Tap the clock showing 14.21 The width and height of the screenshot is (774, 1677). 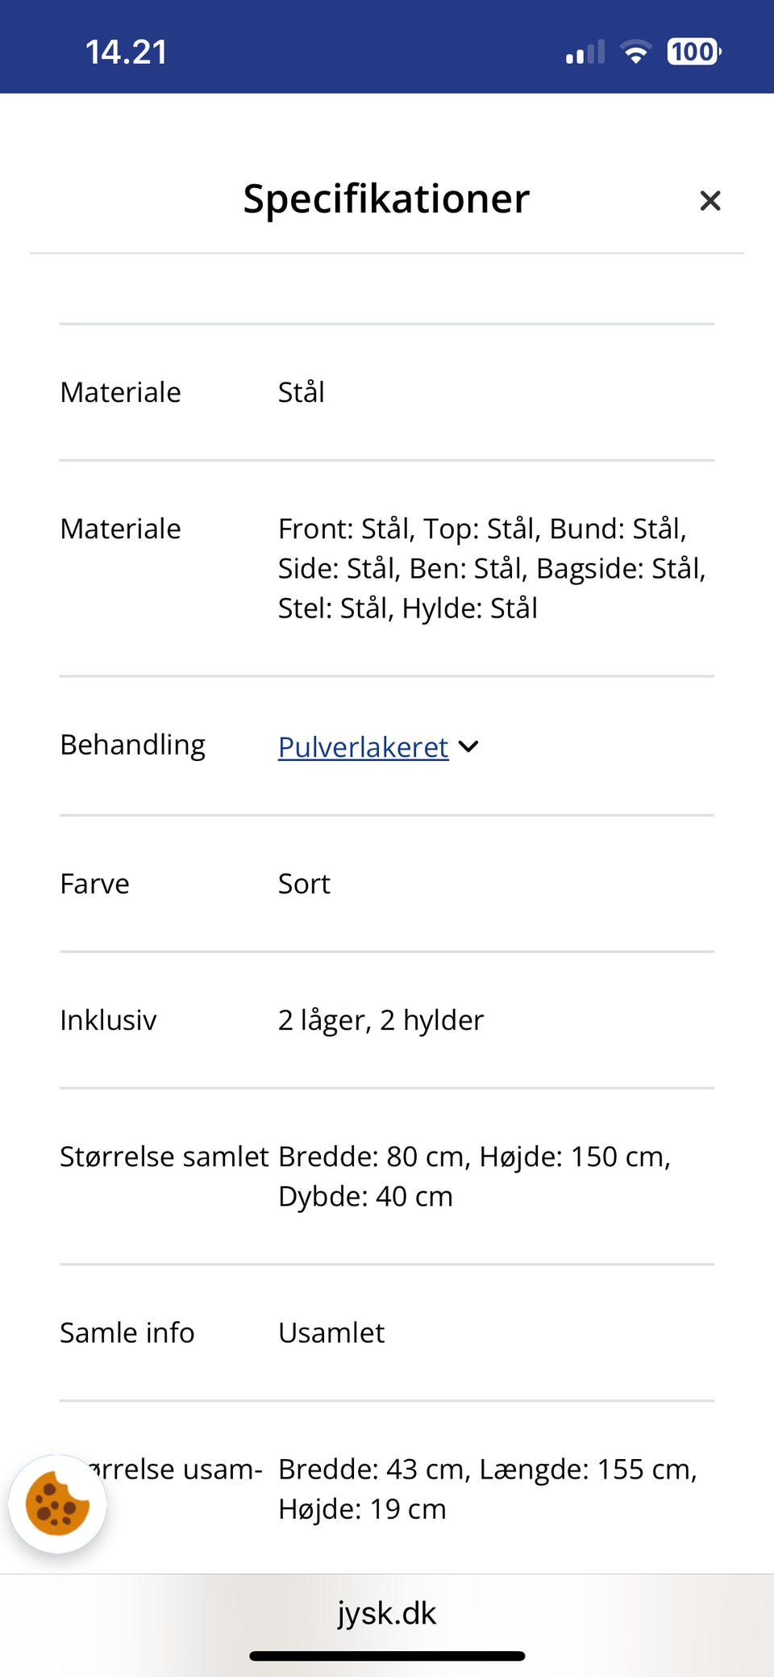[127, 51]
